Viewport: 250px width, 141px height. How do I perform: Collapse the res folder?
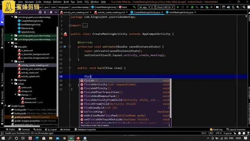tap(9, 43)
